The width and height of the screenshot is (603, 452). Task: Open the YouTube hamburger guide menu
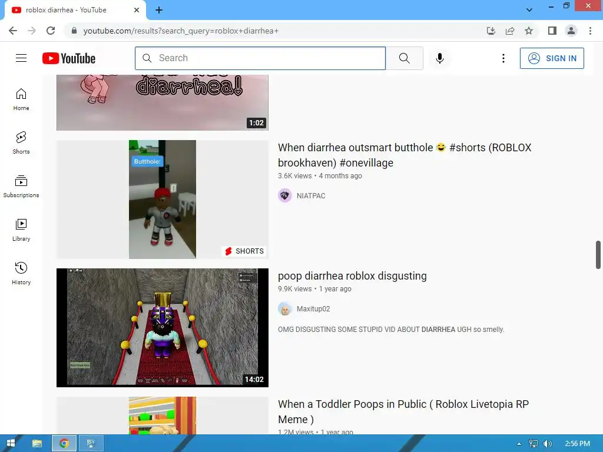(x=21, y=58)
